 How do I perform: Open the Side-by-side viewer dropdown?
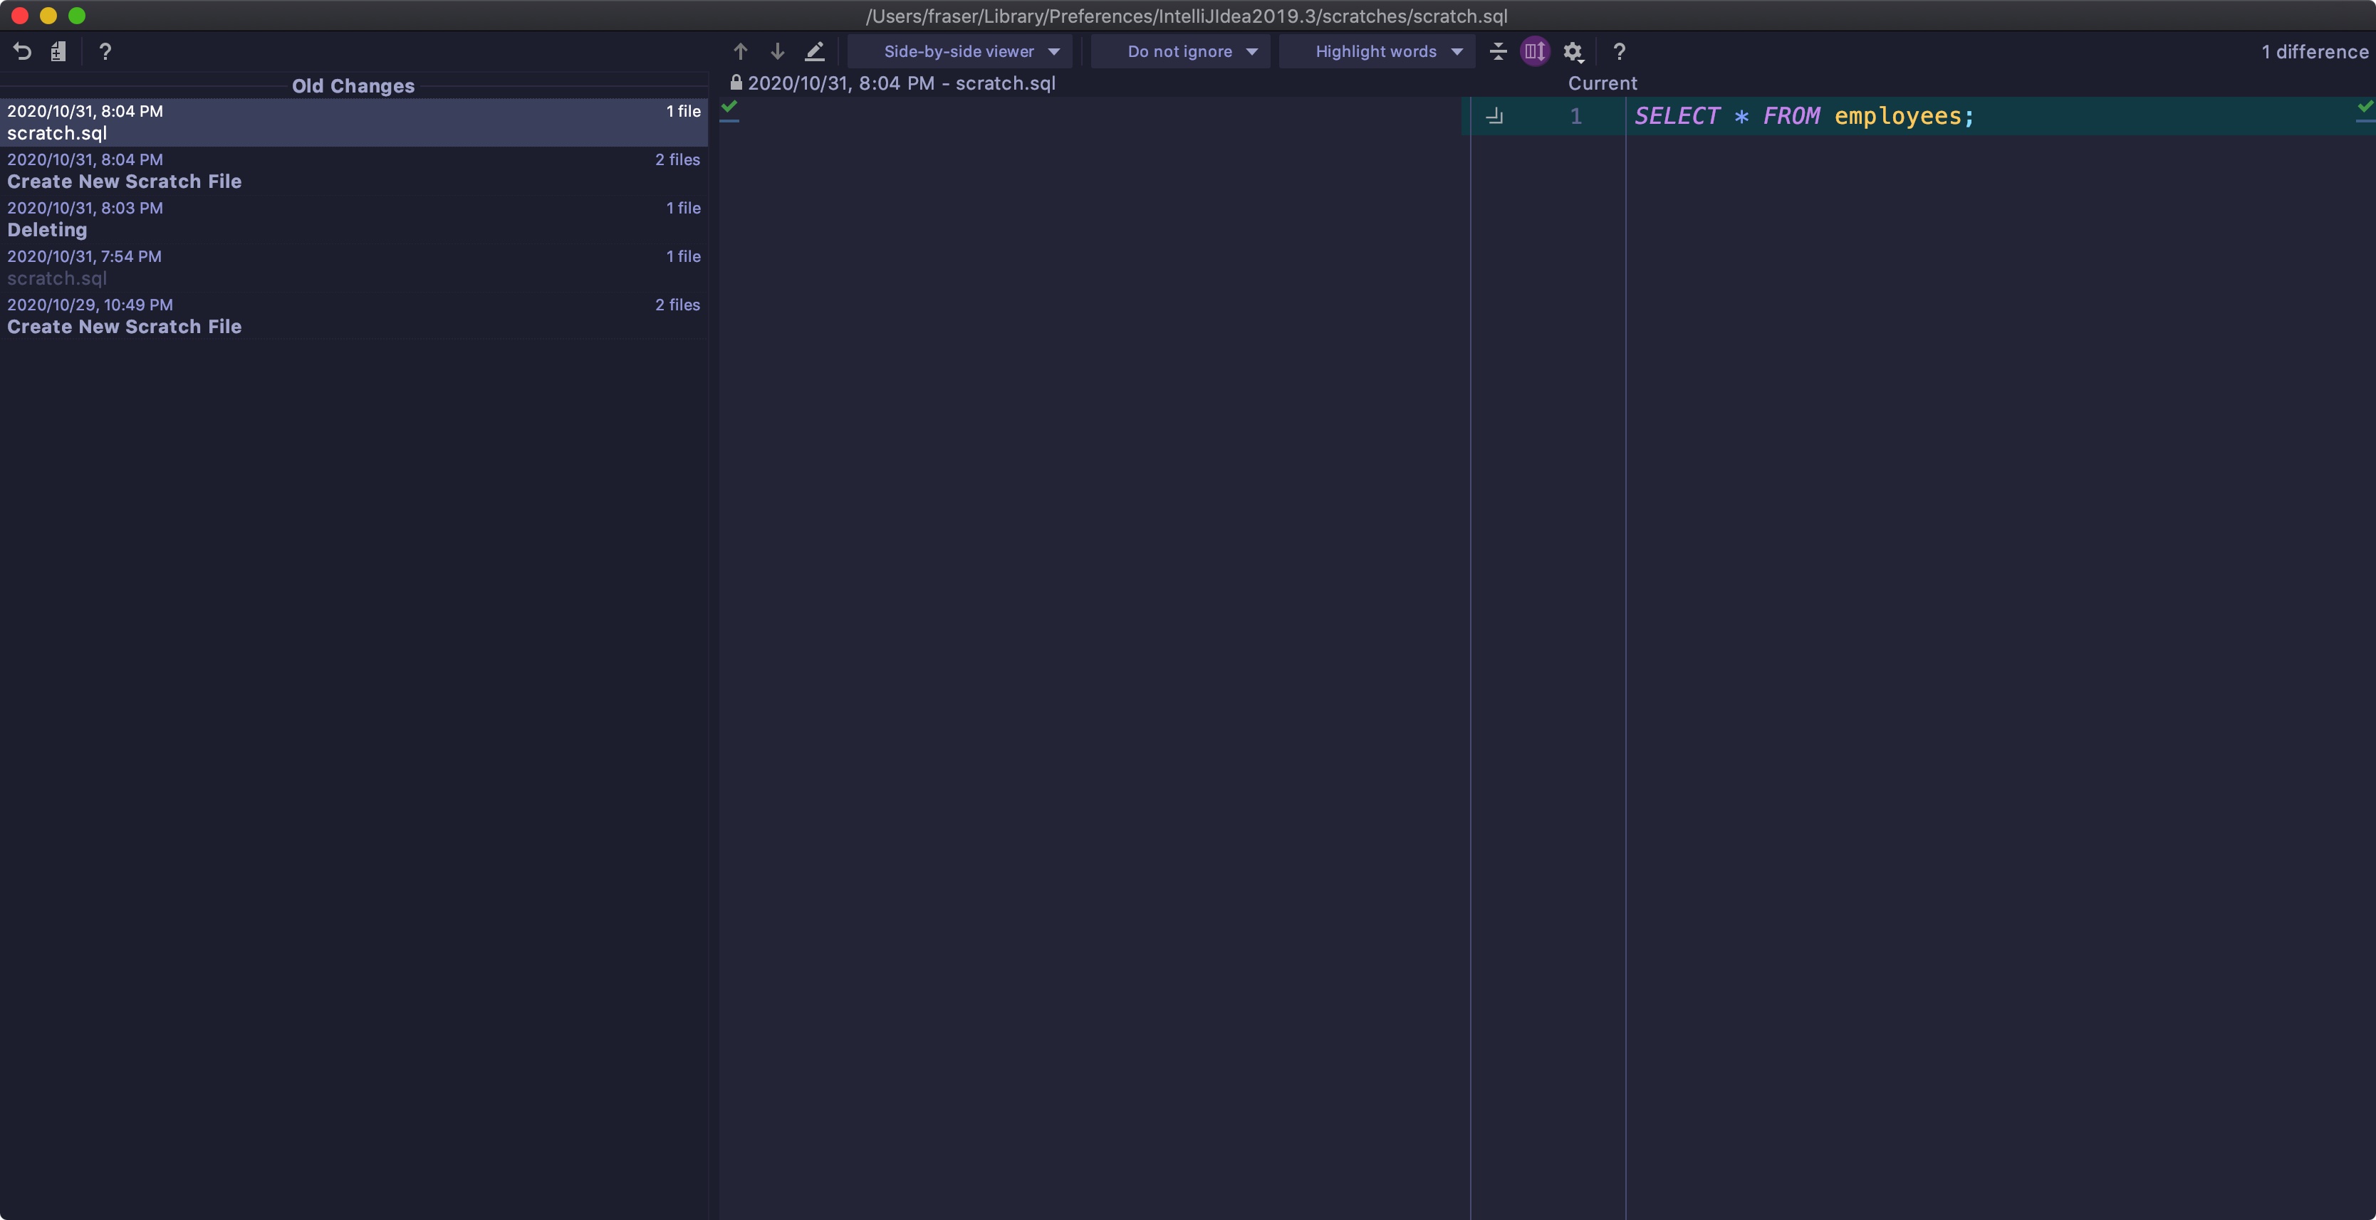[959, 51]
